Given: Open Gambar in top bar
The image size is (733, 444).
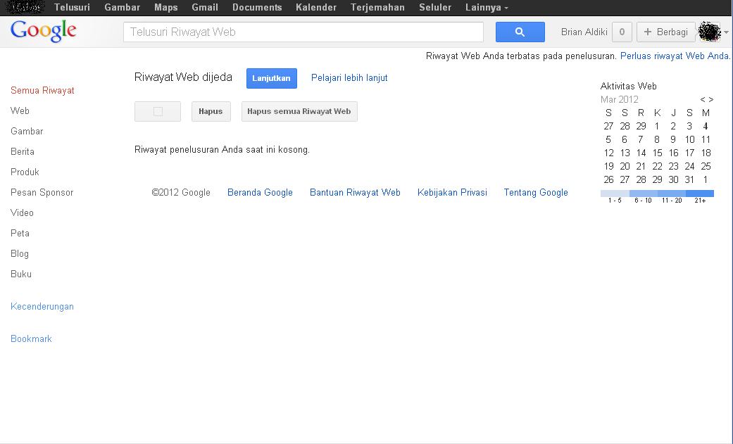Looking at the screenshot, I should coord(122,8).
